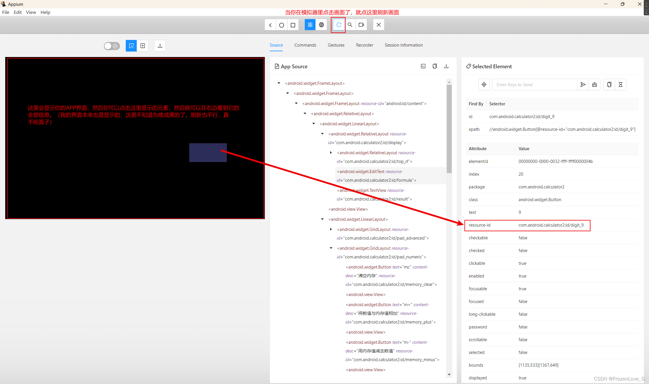Click the screenshot/save icon
The image size is (649, 384).
(x=160, y=45)
